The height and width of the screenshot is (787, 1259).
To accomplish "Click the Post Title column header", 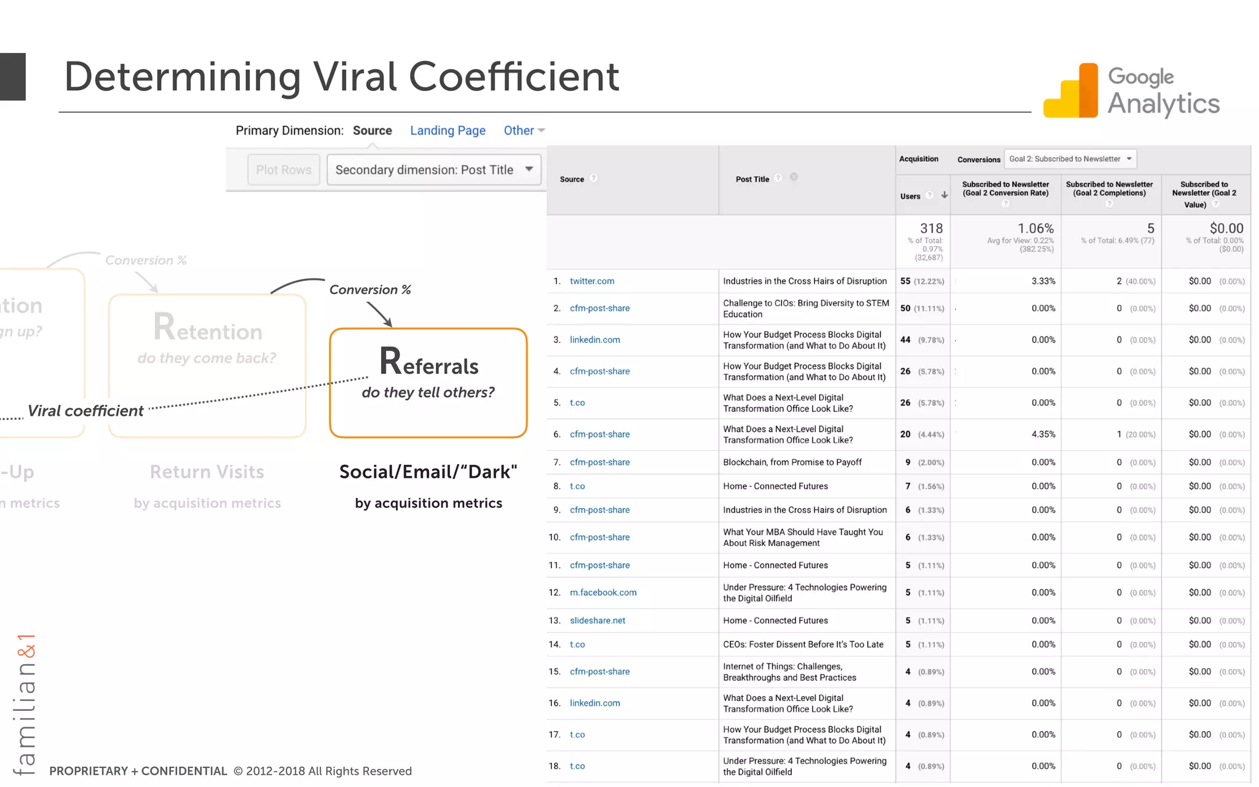I will coord(752,180).
